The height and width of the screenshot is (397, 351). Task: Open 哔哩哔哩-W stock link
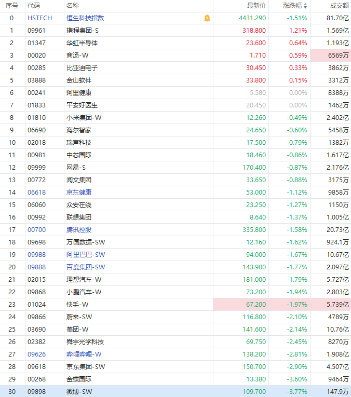pos(84,354)
